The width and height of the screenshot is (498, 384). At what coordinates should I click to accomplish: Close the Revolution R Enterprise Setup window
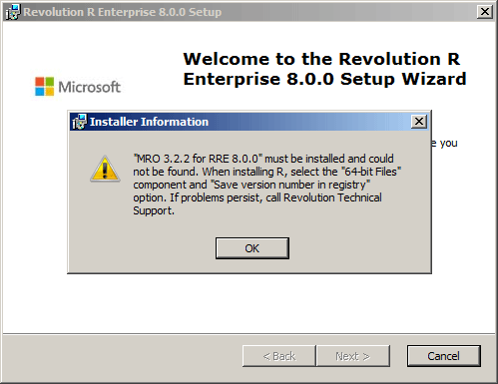coord(485,12)
